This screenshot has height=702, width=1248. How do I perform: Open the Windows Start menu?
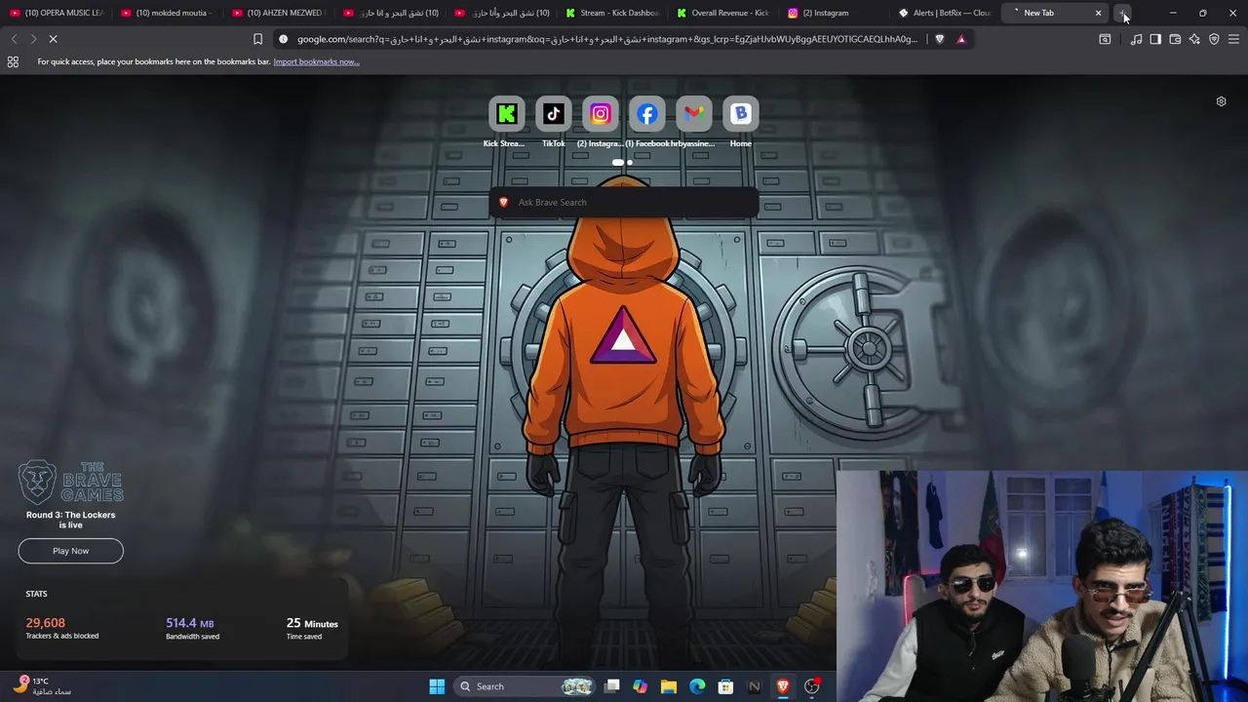coord(437,686)
